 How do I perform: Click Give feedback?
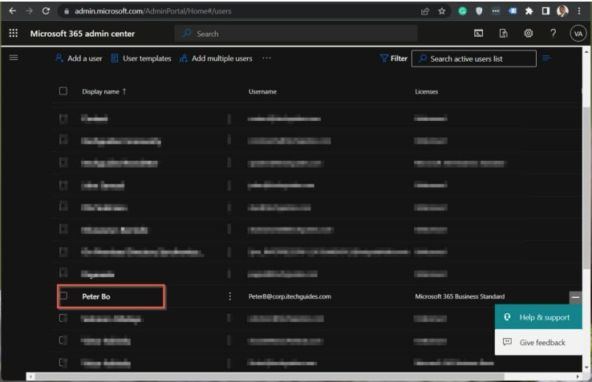(x=538, y=343)
